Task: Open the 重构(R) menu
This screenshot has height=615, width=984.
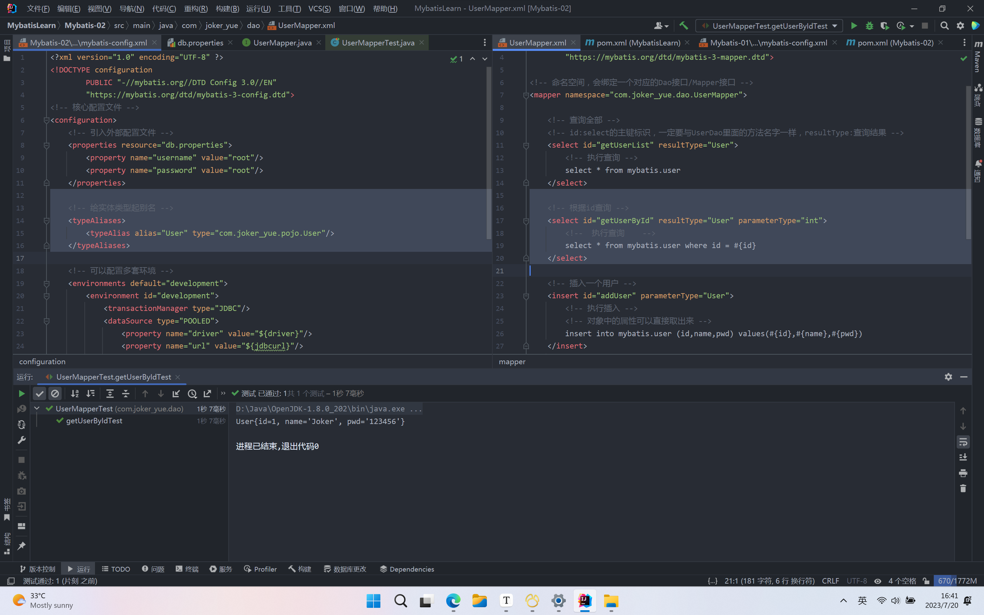Action: (x=195, y=9)
